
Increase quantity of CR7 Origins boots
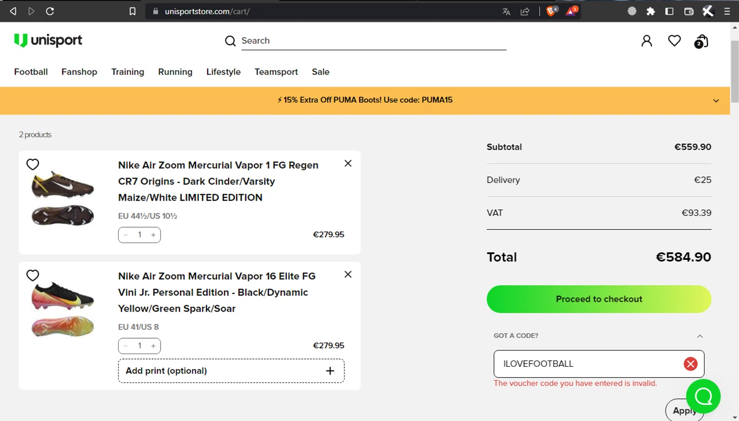coord(153,235)
